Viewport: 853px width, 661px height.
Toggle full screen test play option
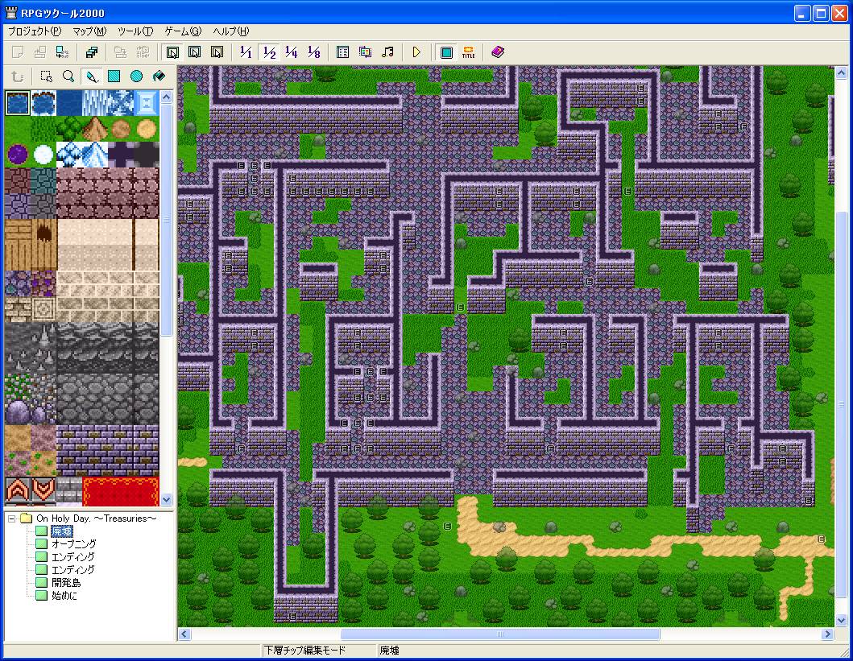[446, 52]
